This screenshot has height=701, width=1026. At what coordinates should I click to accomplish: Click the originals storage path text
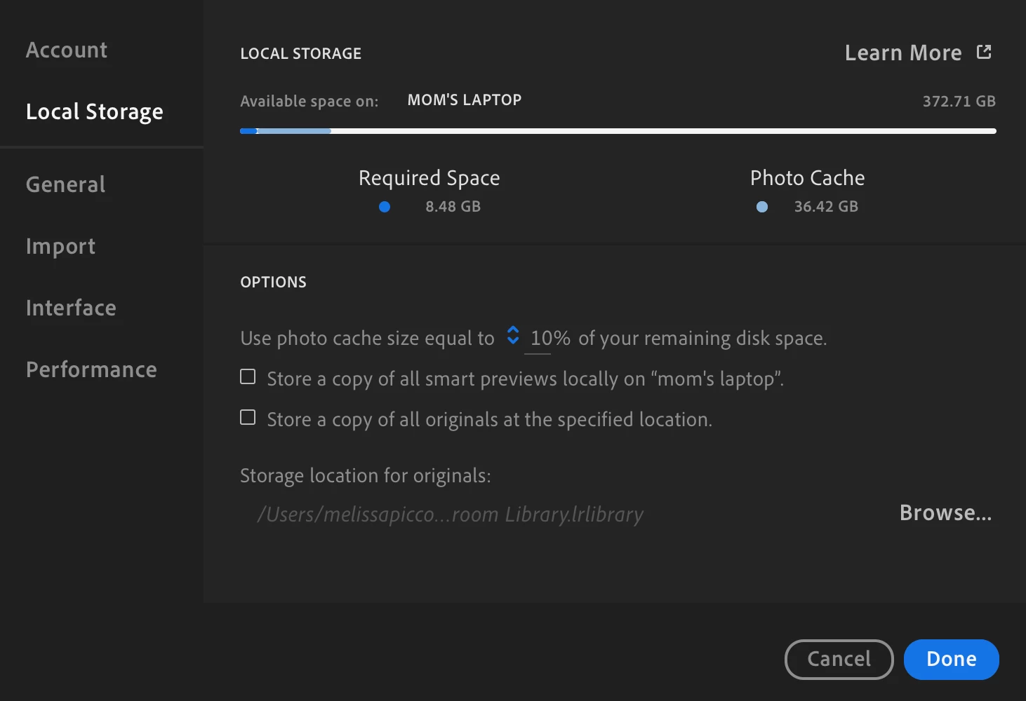(x=450, y=515)
